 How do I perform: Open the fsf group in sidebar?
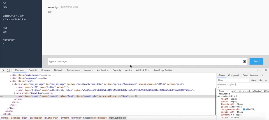(x=4, y=3)
